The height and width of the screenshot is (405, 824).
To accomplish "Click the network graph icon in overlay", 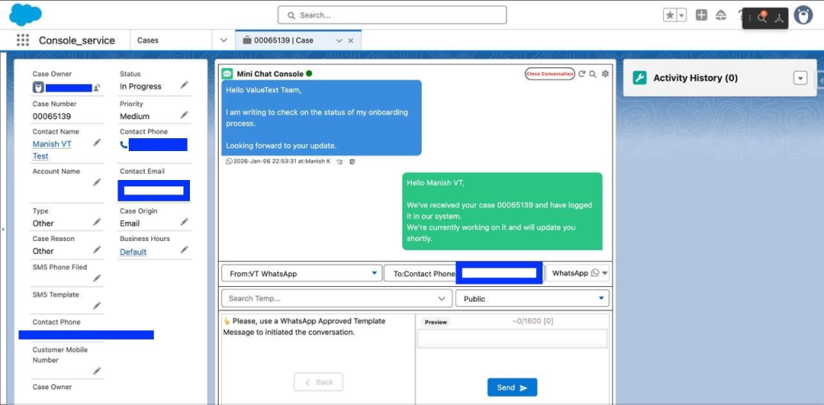I will 779,18.
